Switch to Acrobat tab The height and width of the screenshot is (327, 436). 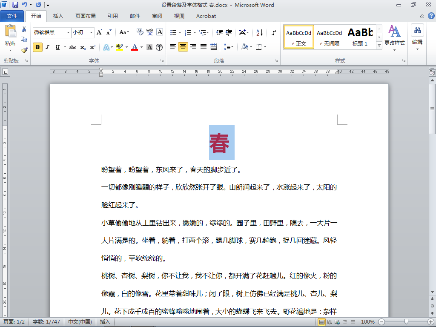click(206, 16)
